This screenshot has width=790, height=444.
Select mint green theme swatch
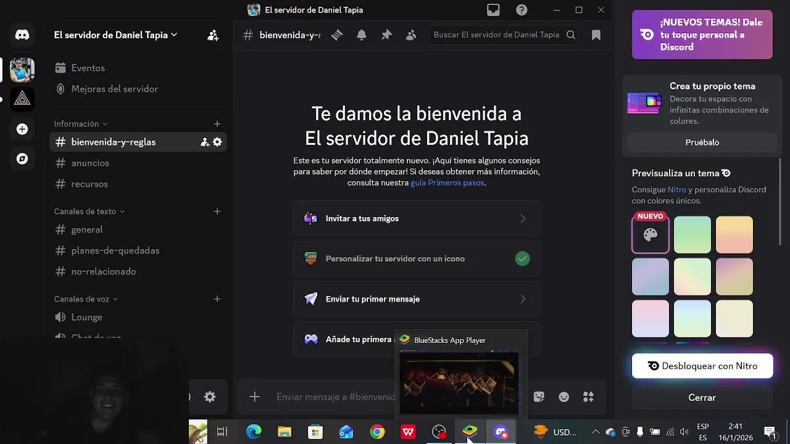coord(692,234)
